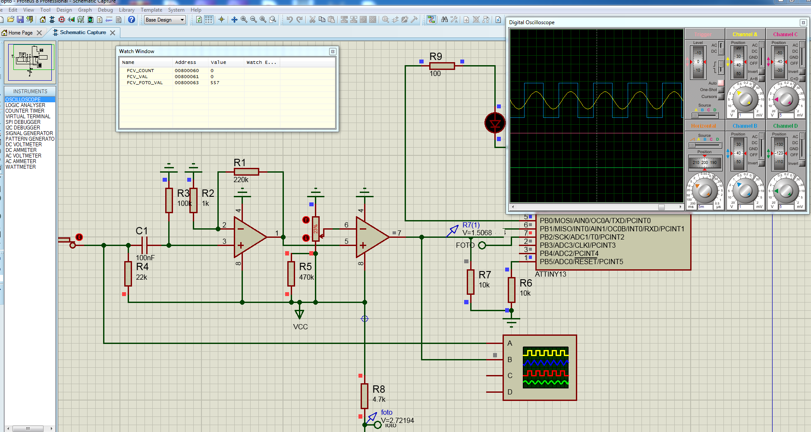Open the Graph menu
This screenshot has width=811, height=432.
coord(85,10)
